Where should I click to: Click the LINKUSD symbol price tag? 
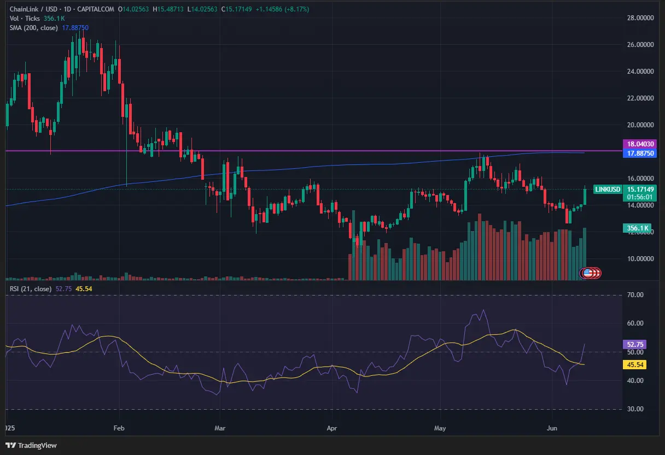608,190
